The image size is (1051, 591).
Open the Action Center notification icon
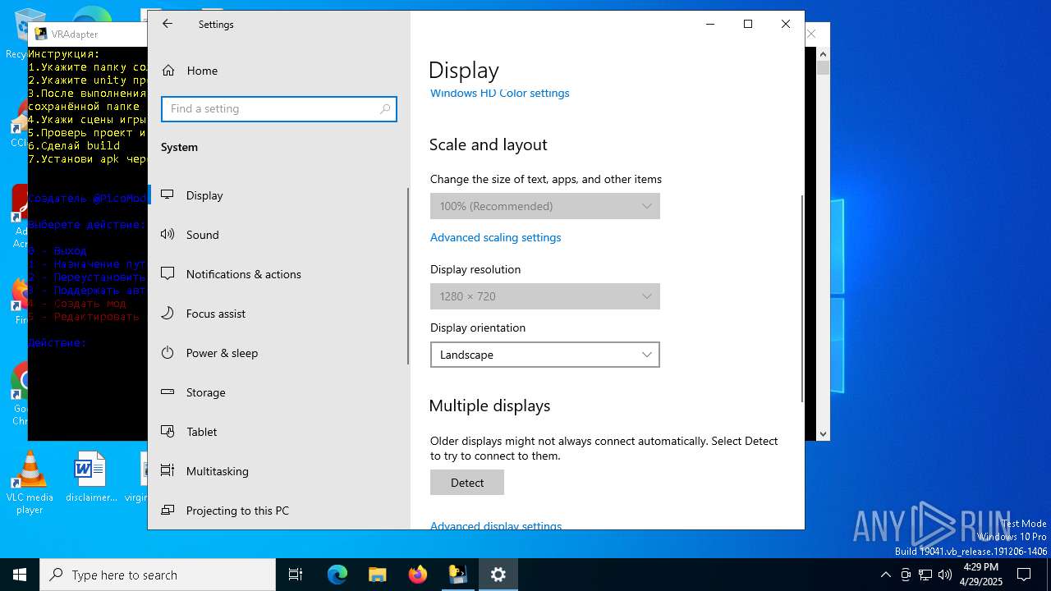tap(1024, 575)
